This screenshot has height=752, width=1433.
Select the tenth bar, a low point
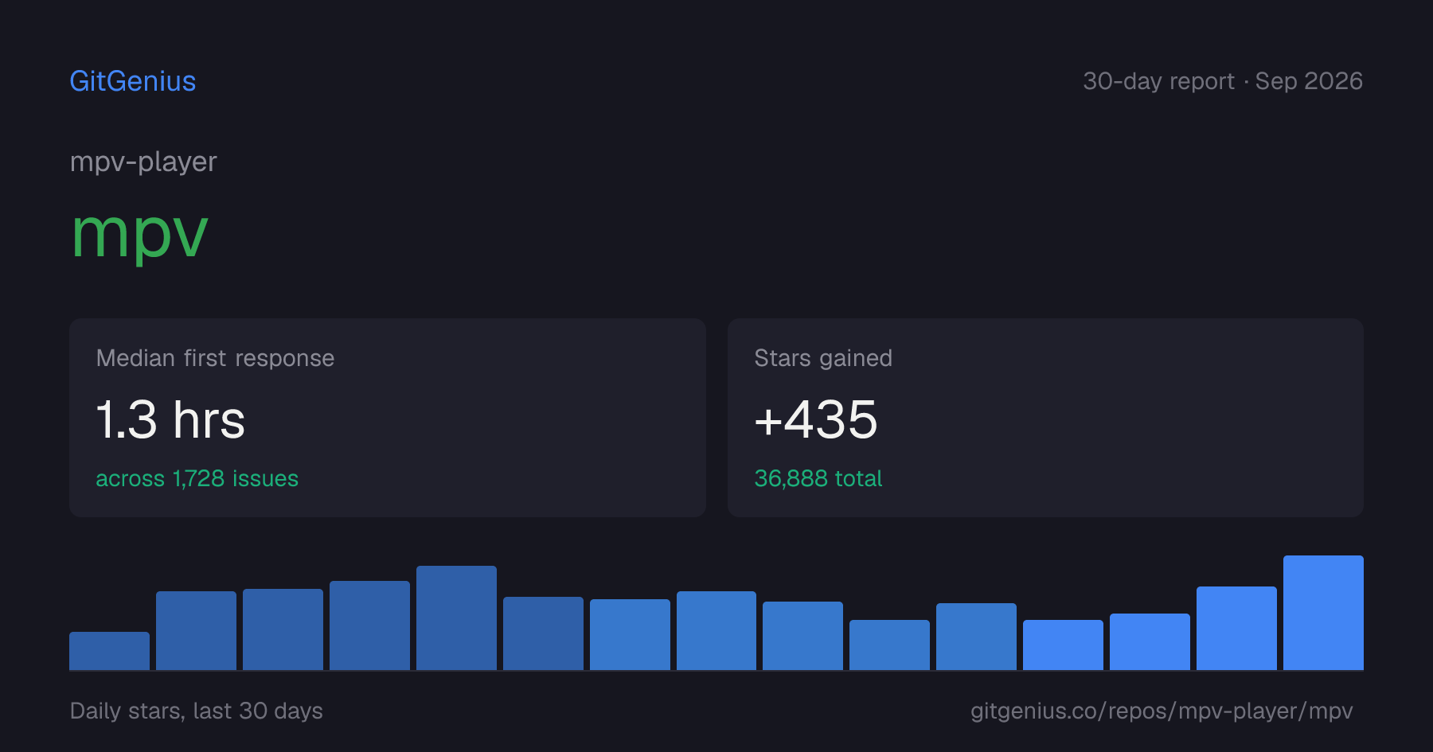coord(889,645)
